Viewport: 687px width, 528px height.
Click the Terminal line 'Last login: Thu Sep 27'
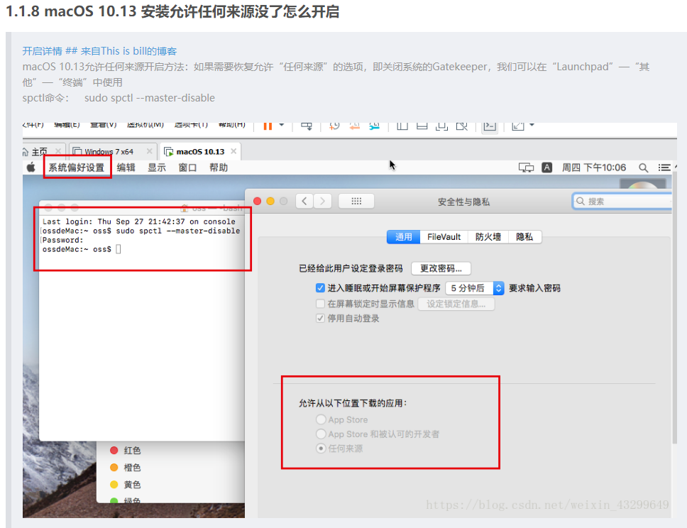tap(139, 221)
